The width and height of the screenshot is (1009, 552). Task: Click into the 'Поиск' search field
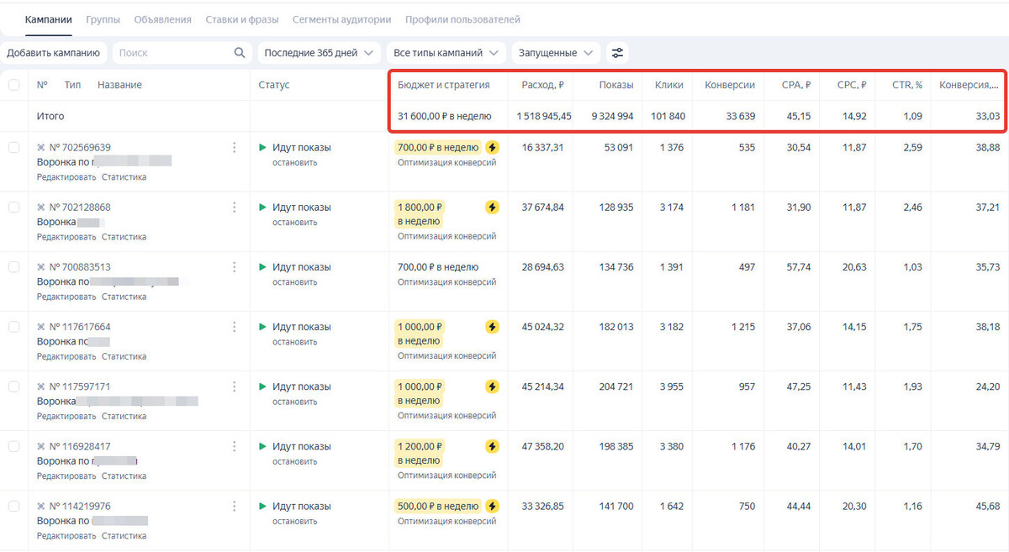(172, 53)
